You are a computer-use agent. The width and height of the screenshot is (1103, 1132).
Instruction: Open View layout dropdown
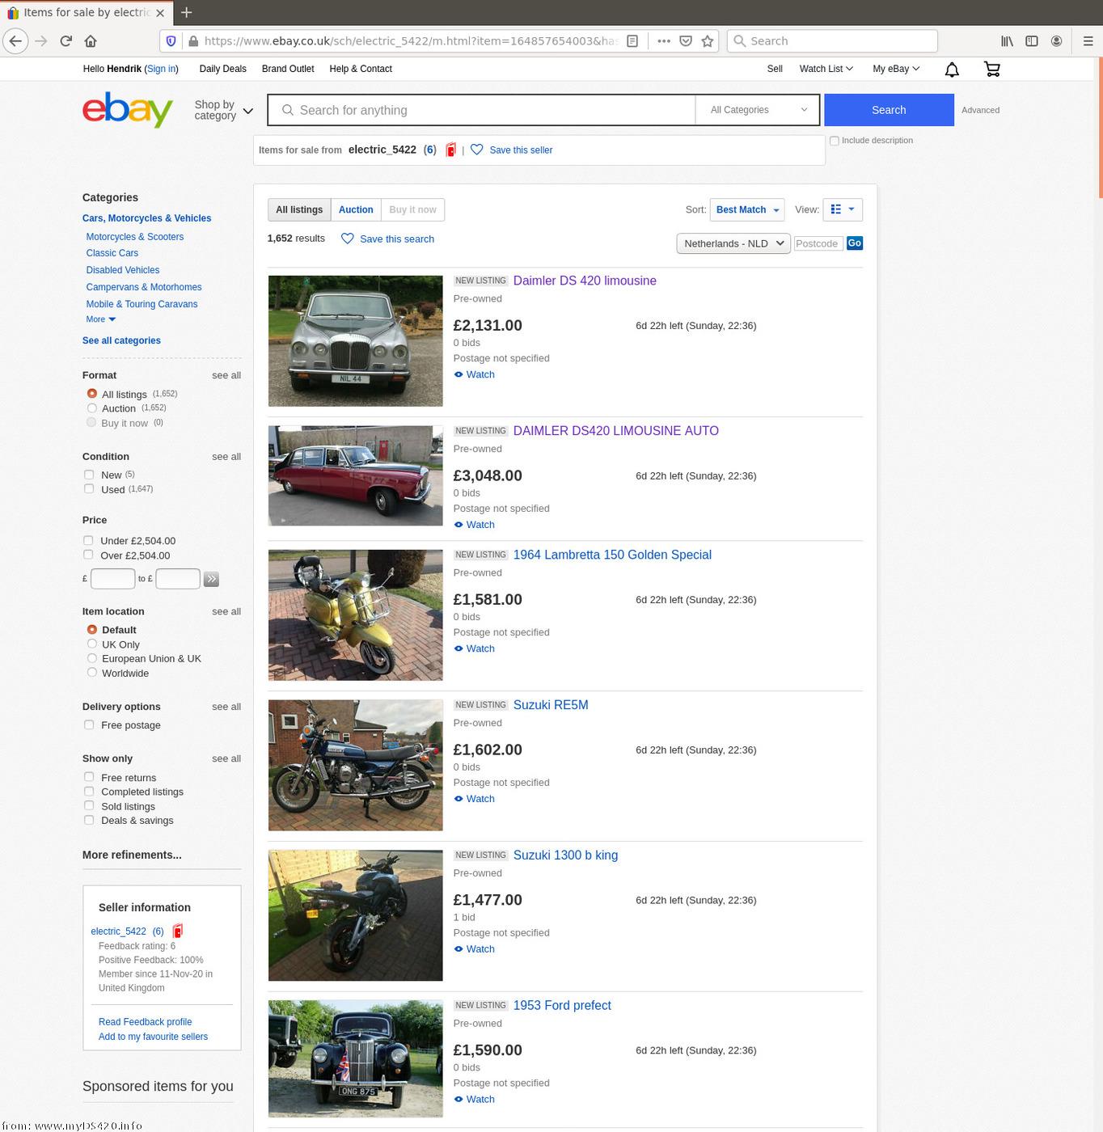(843, 209)
